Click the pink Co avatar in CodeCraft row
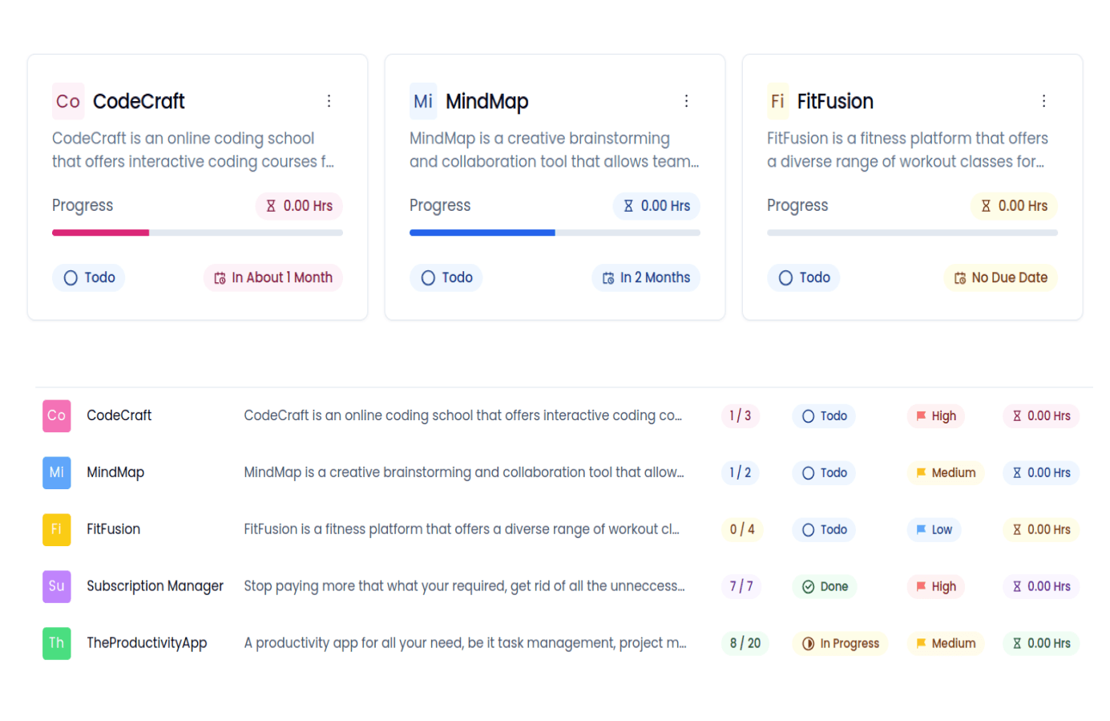The image size is (1110, 721). [x=56, y=415]
